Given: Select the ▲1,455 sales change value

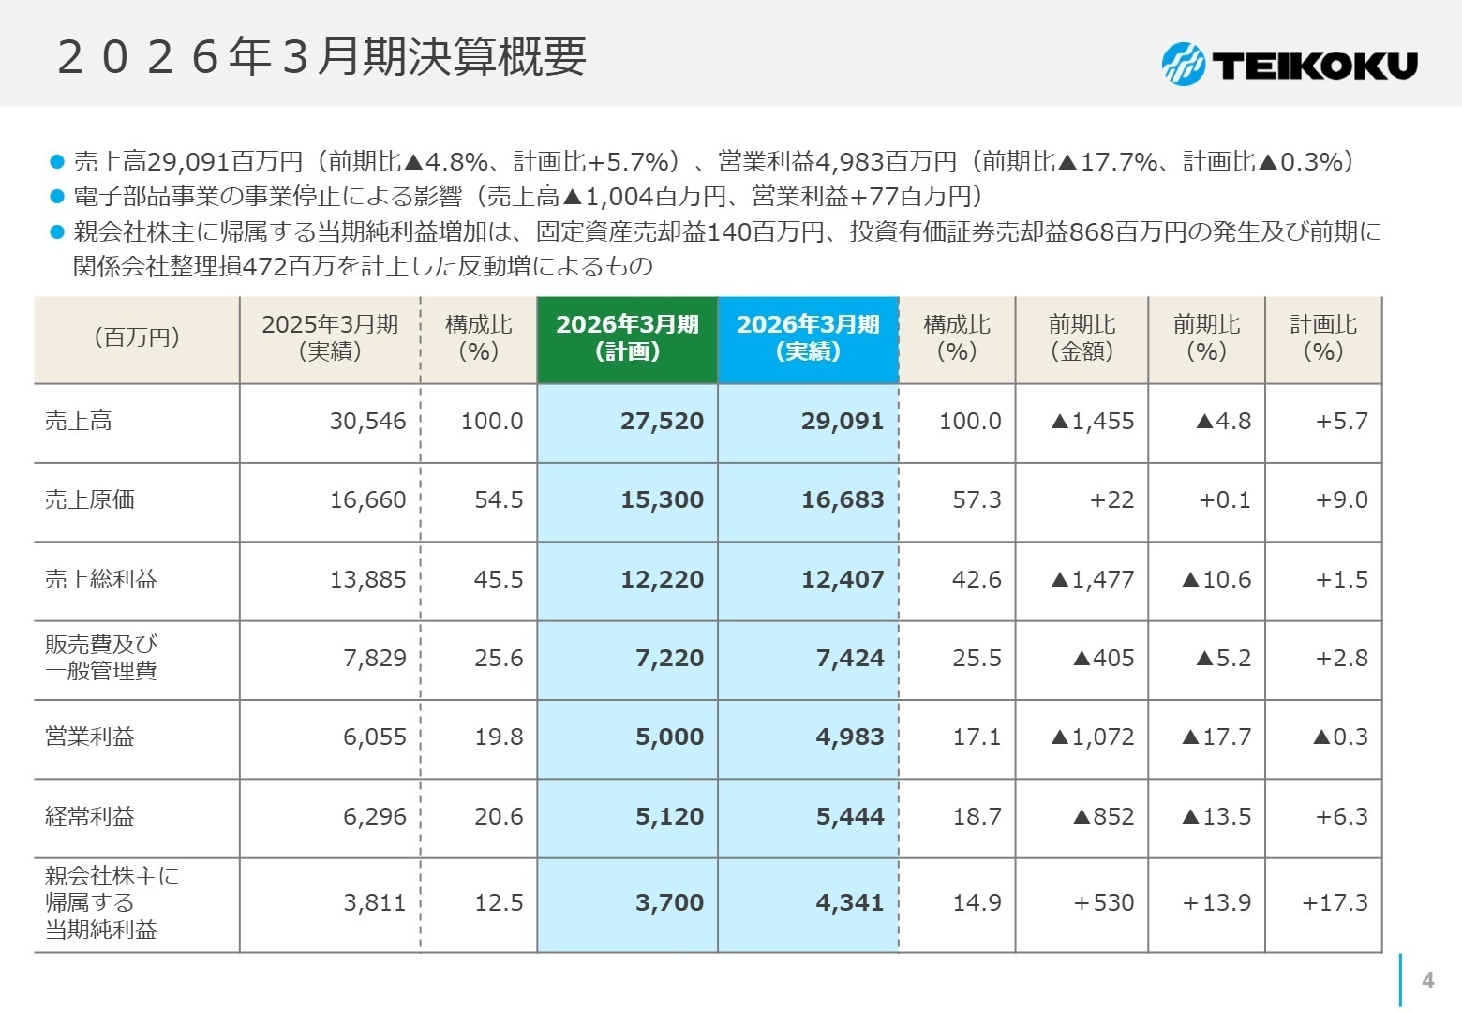Looking at the screenshot, I should 1092,422.
